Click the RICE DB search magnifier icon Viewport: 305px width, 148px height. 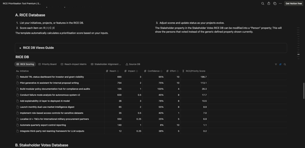(x=285, y=64)
